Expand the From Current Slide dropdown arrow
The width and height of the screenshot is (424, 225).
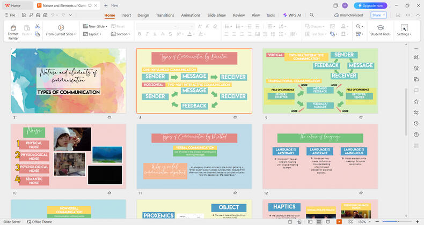[75, 34]
